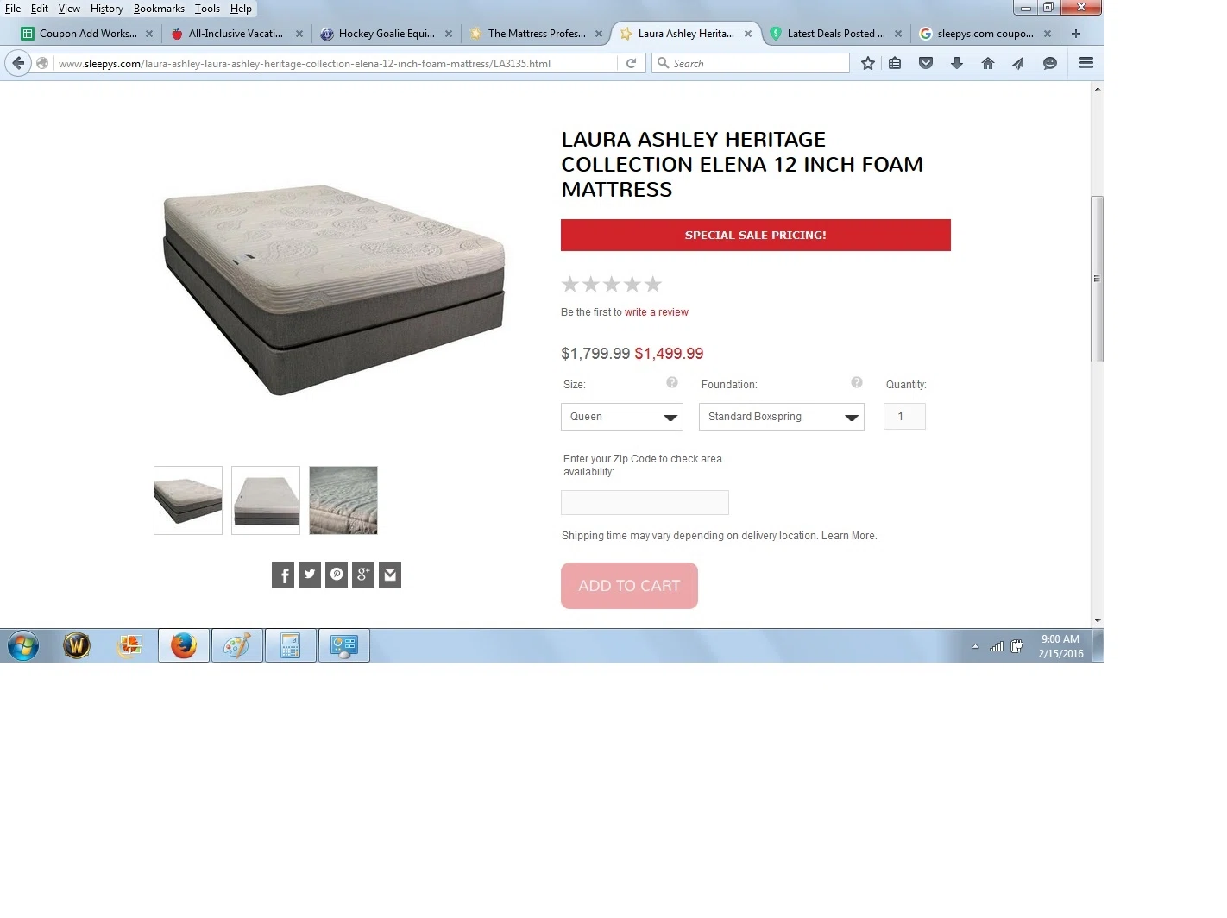This screenshot has width=1227, height=918.
Task: Select the fabric close-up thumbnail
Action: click(x=343, y=500)
